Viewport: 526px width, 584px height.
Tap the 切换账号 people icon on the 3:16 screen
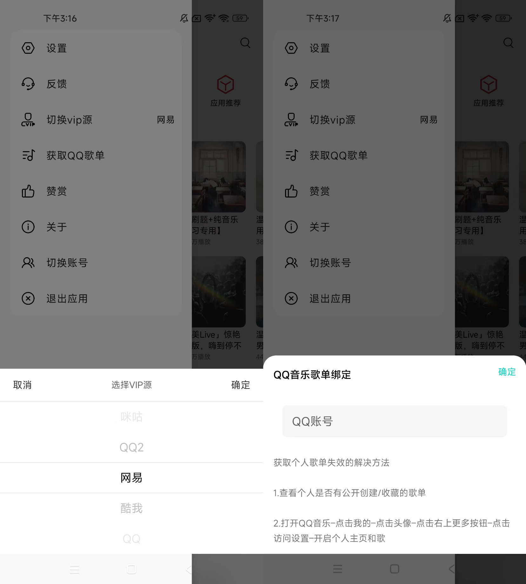[x=28, y=263]
